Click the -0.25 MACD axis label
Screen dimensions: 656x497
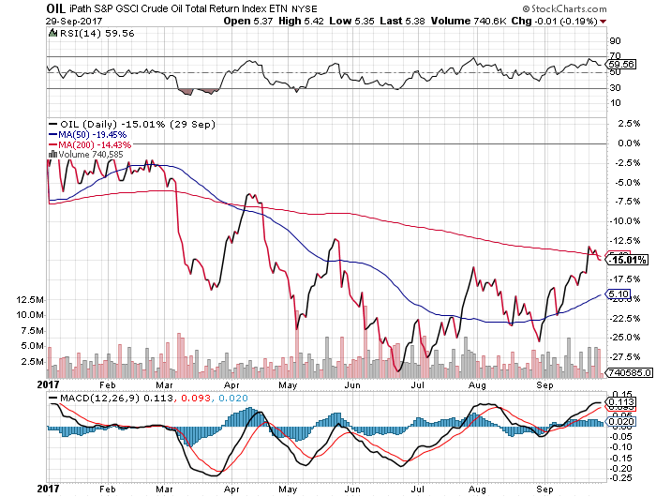[x=620, y=478]
